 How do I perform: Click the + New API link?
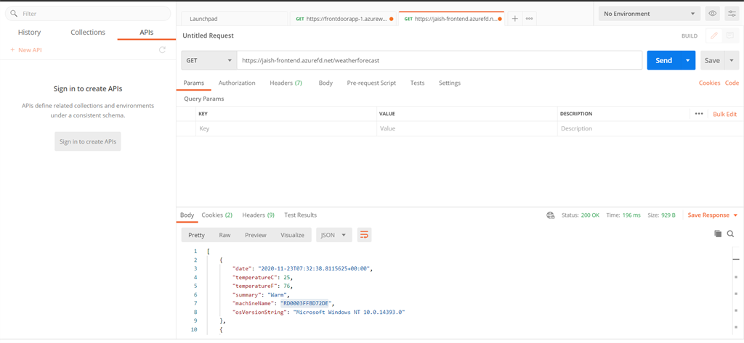[x=26, y=50]
